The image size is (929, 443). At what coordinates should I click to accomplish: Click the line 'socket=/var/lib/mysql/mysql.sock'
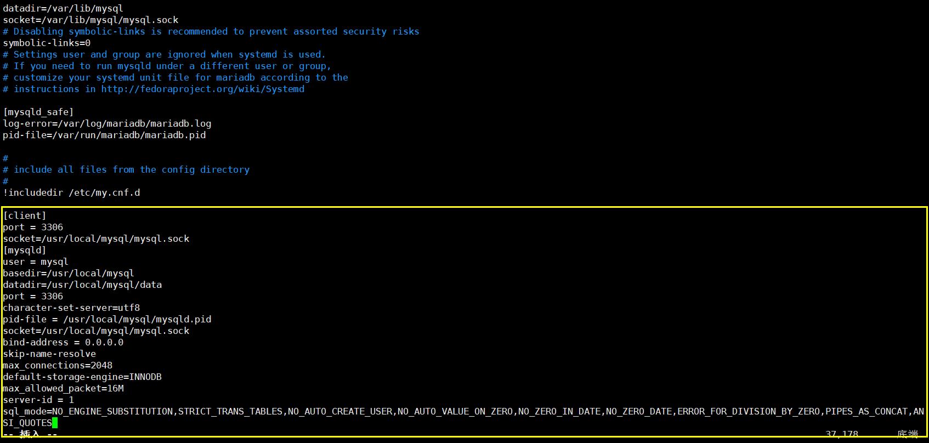(90, 20)
